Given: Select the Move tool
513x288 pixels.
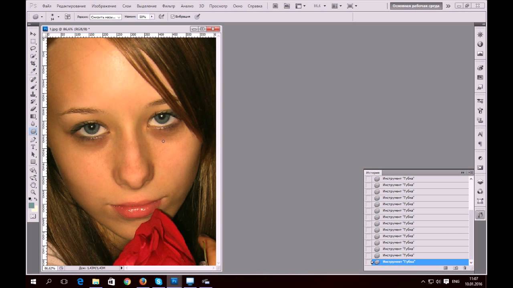Looking at the screenshot, I should click(x=33, y=34).
